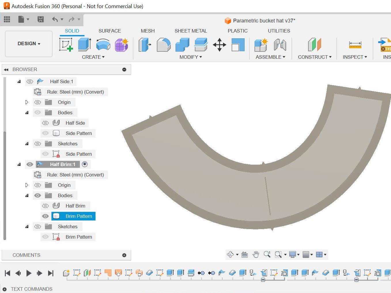Image resolution: width=391 pixels, height=293 pixels.
Task: Show the Half Side component
Action: click(x=30, y=81)
